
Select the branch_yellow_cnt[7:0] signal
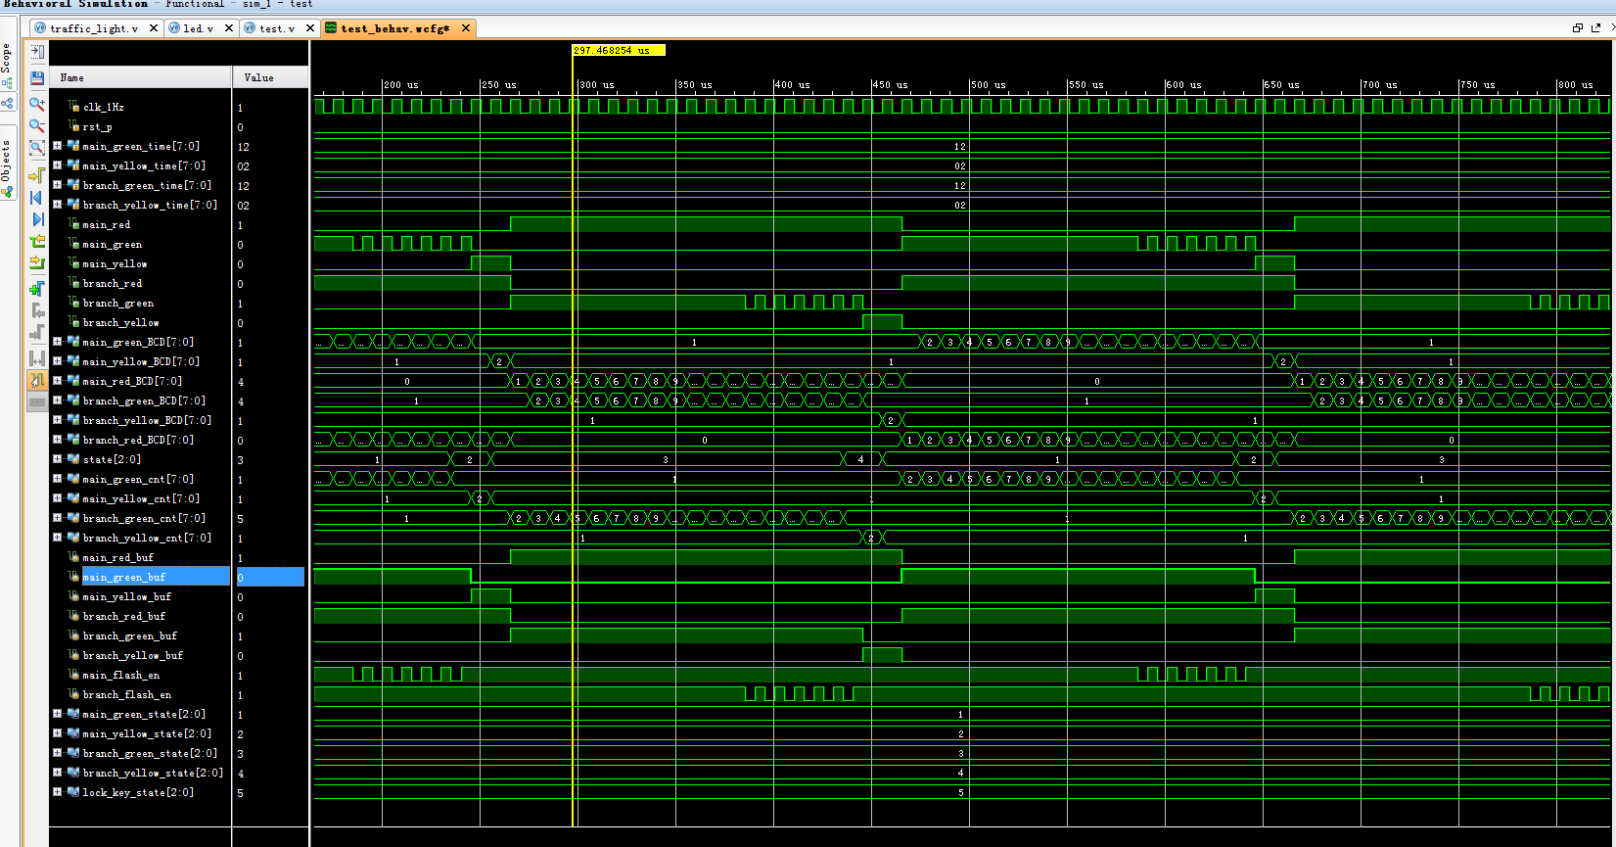pyautogui.click(x=147, y=538)
